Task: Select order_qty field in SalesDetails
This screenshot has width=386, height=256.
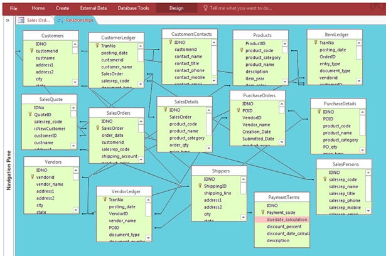Action: [179, 145]
